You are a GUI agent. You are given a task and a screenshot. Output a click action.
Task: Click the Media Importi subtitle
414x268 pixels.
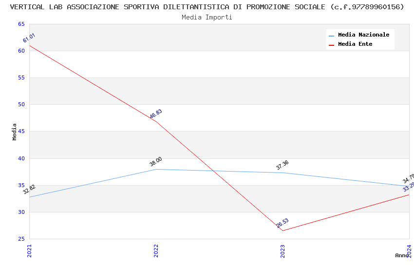coord(207,18)
